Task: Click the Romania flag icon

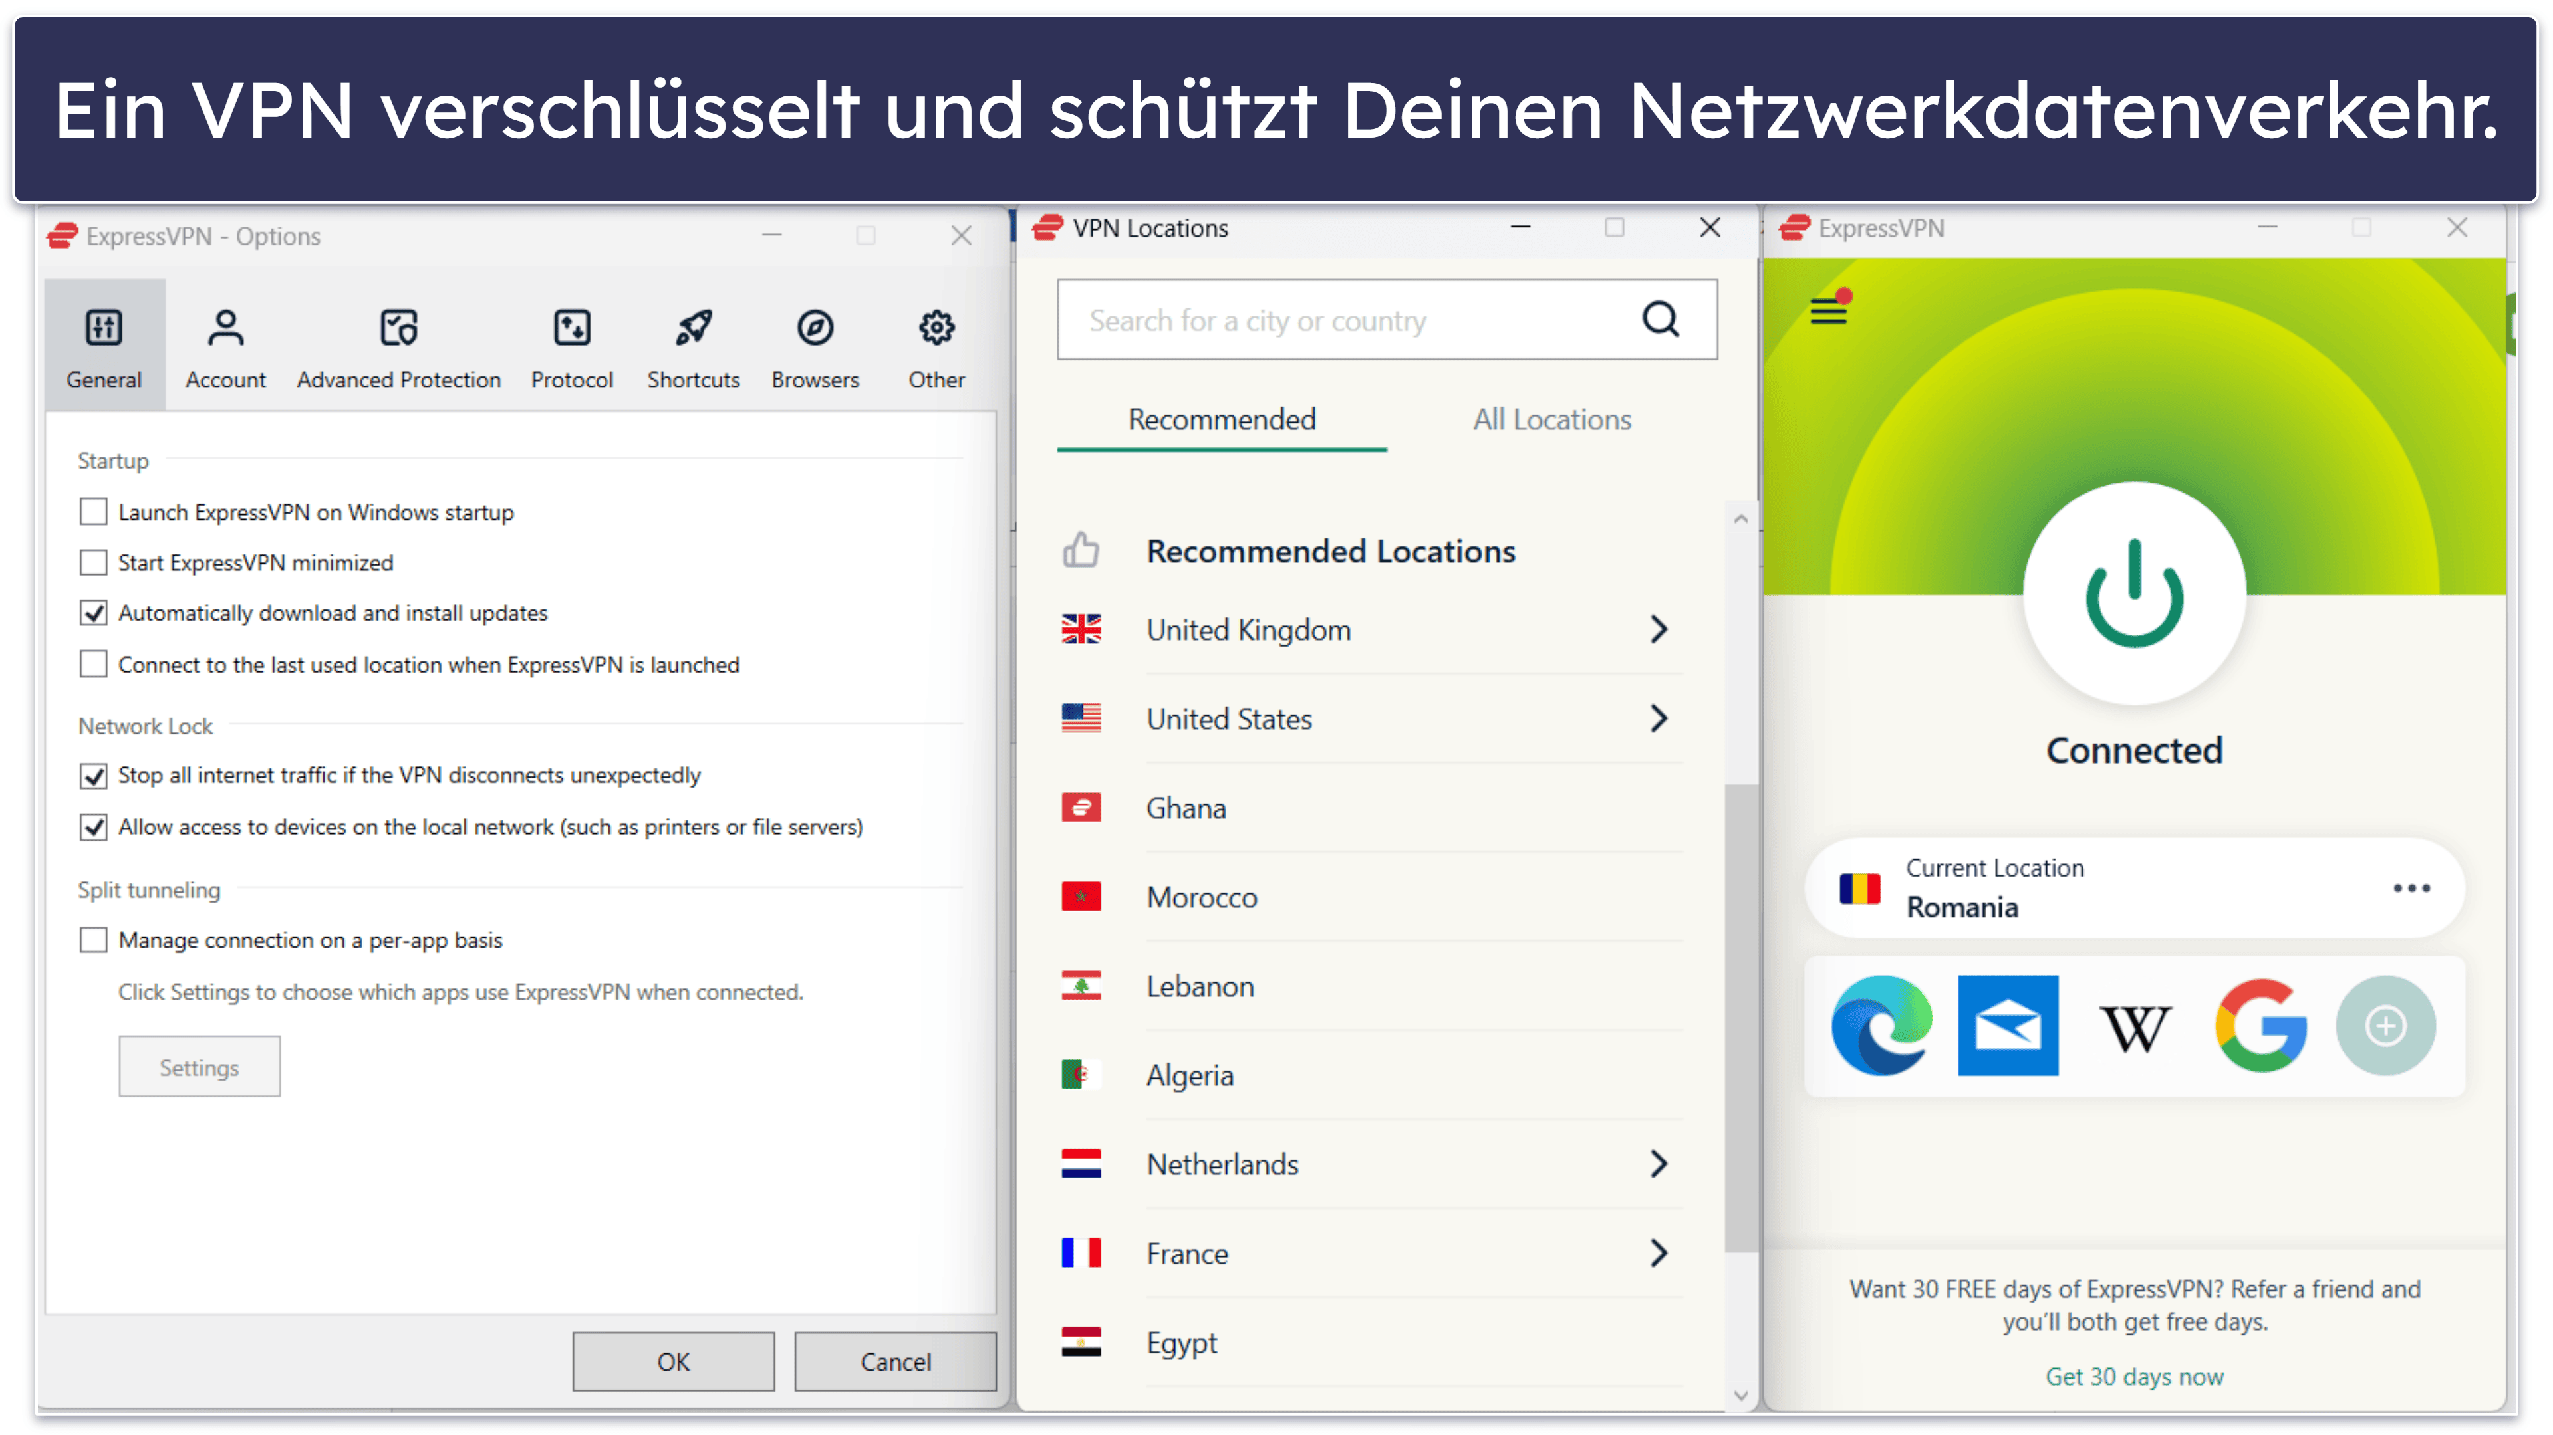Action: 1859,887
